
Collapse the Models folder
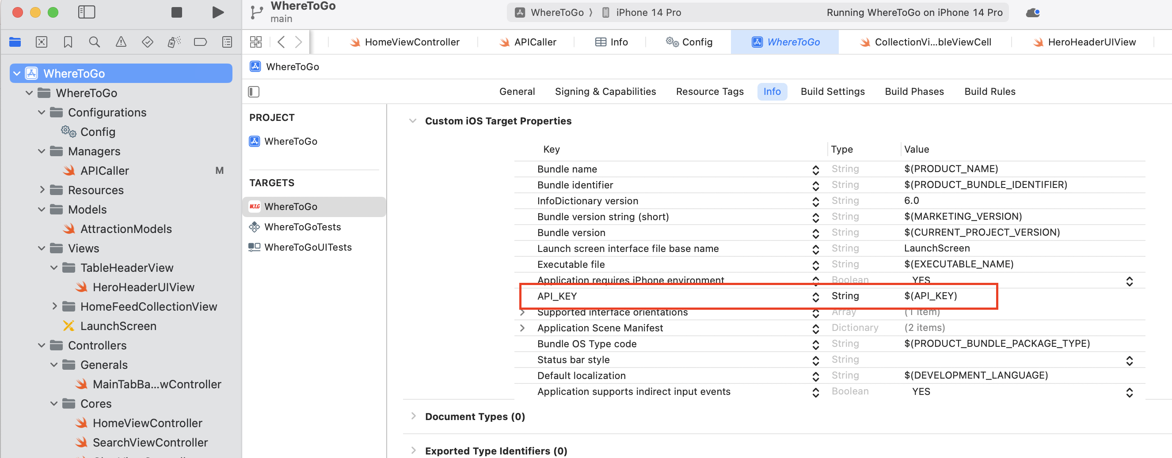(42, 210)
